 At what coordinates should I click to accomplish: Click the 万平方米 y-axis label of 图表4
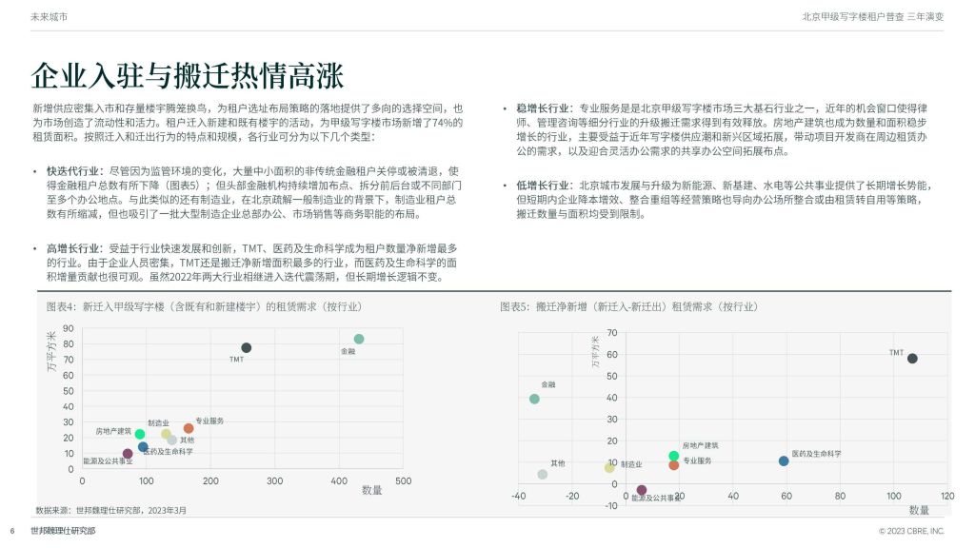[x=51, y=352]
